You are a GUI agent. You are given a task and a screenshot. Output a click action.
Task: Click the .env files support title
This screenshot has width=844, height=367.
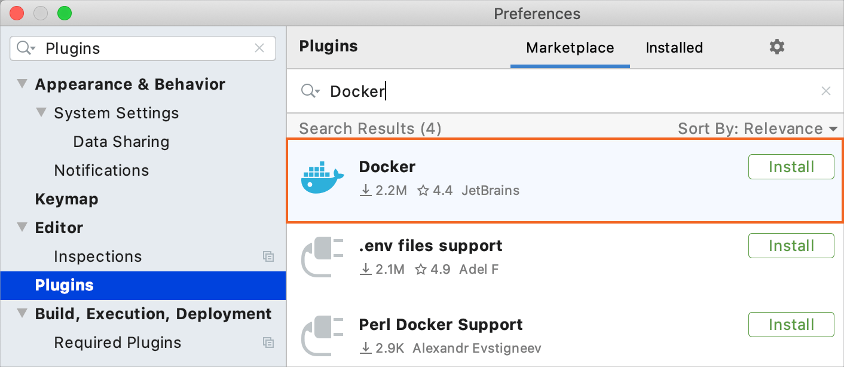click(x=430, y=246)
